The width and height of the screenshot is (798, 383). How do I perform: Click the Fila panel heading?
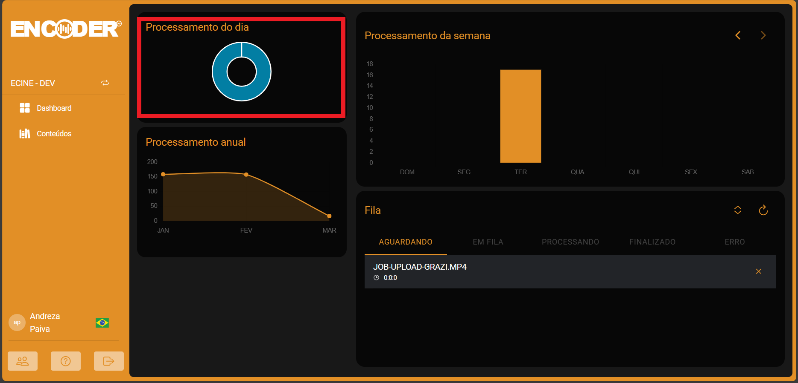(x=373, y=210)
